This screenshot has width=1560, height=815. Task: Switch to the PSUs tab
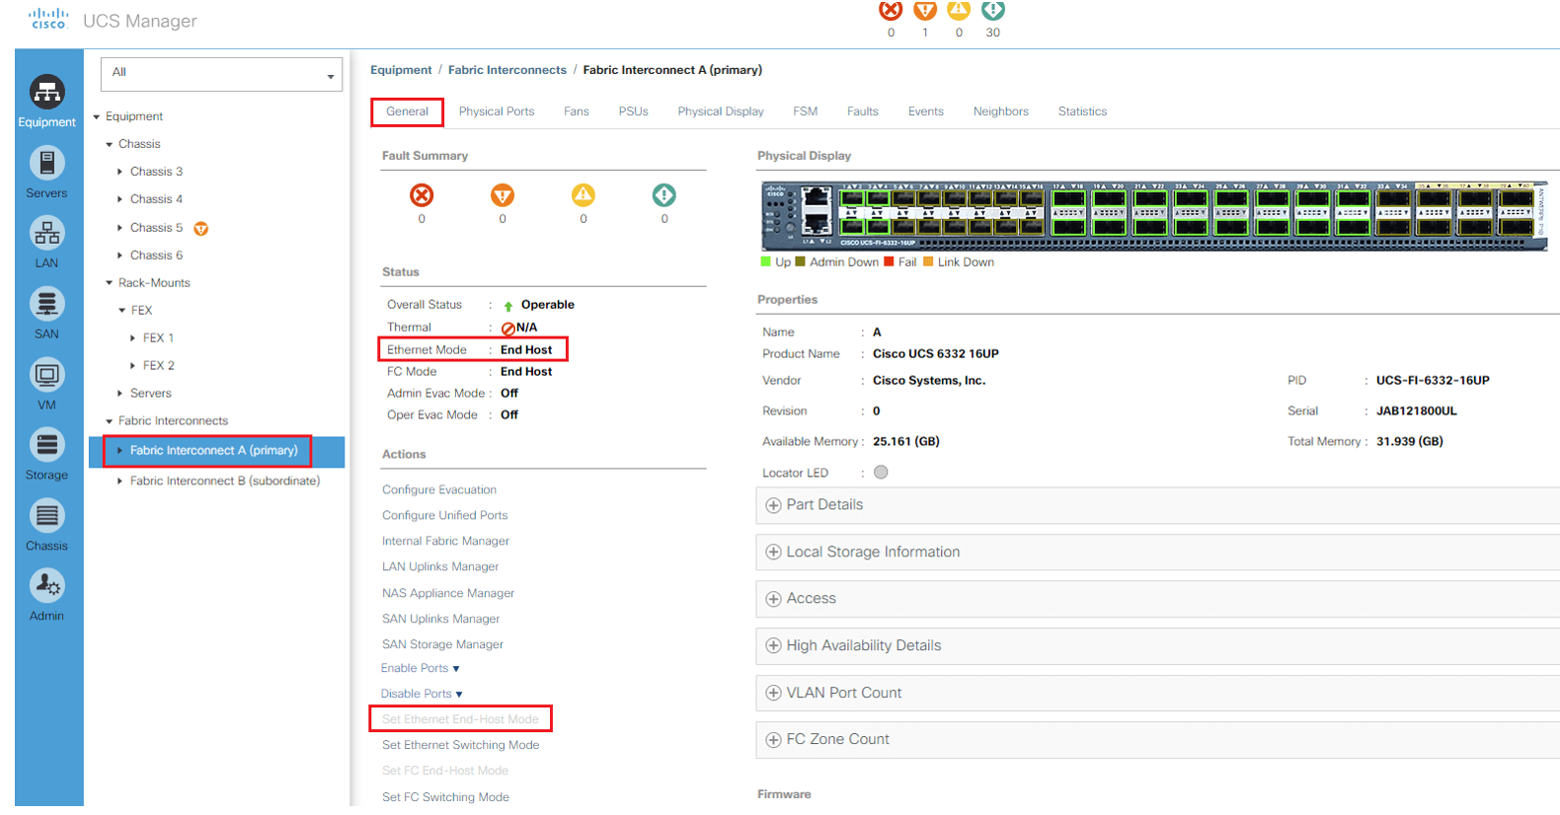[x=634, y=111]
